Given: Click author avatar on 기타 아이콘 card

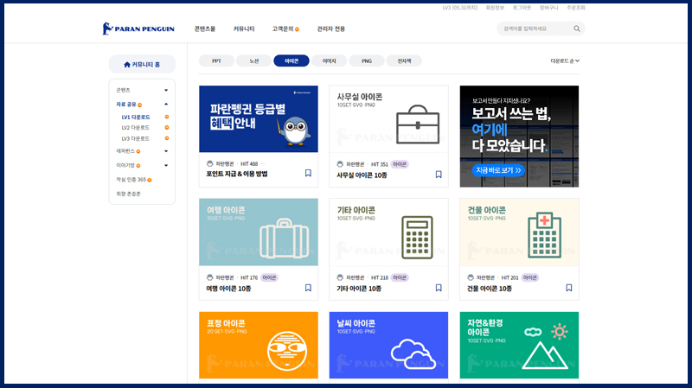Looking at the screenshot, I should point(340,277).
